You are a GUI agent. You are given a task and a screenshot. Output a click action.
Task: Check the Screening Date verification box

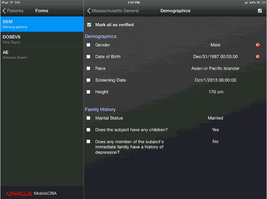pos(88,80)
